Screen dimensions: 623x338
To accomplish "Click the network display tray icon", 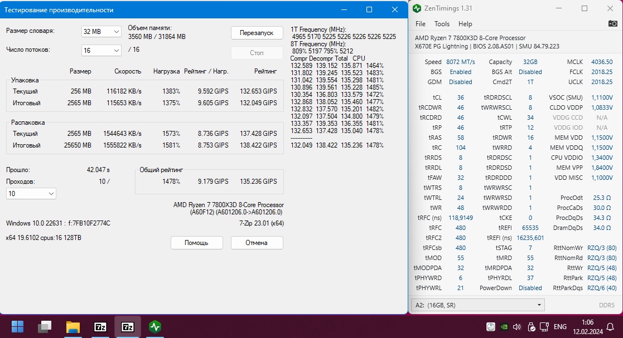I will (544, 327).
